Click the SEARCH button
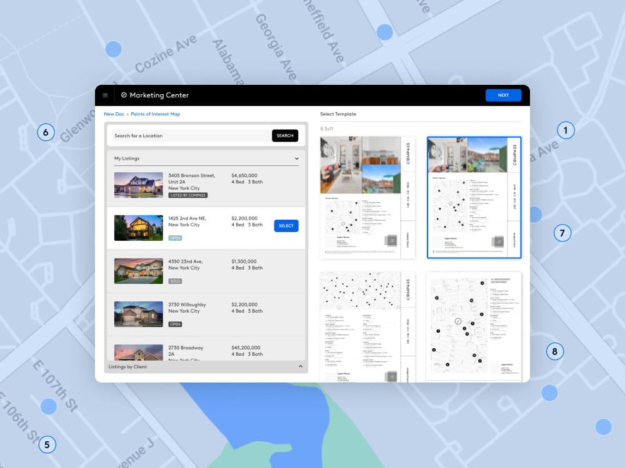Viewport: 625px width, 468px height. pyautogui.click(x=284, y=135)
